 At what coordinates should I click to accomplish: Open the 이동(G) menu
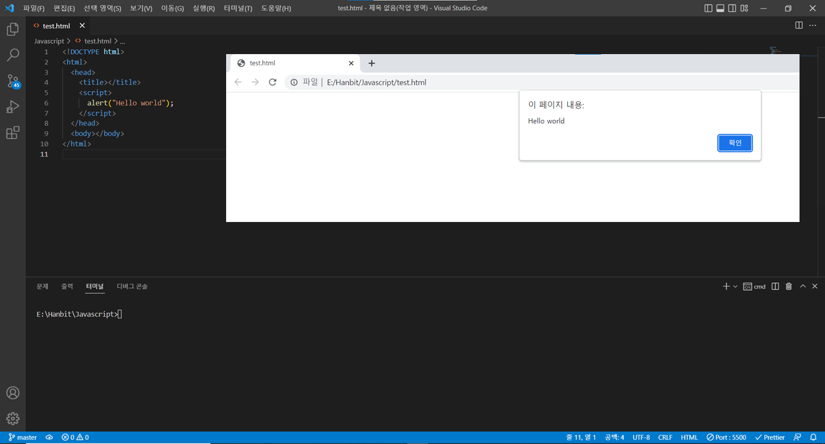click(173, 8)
